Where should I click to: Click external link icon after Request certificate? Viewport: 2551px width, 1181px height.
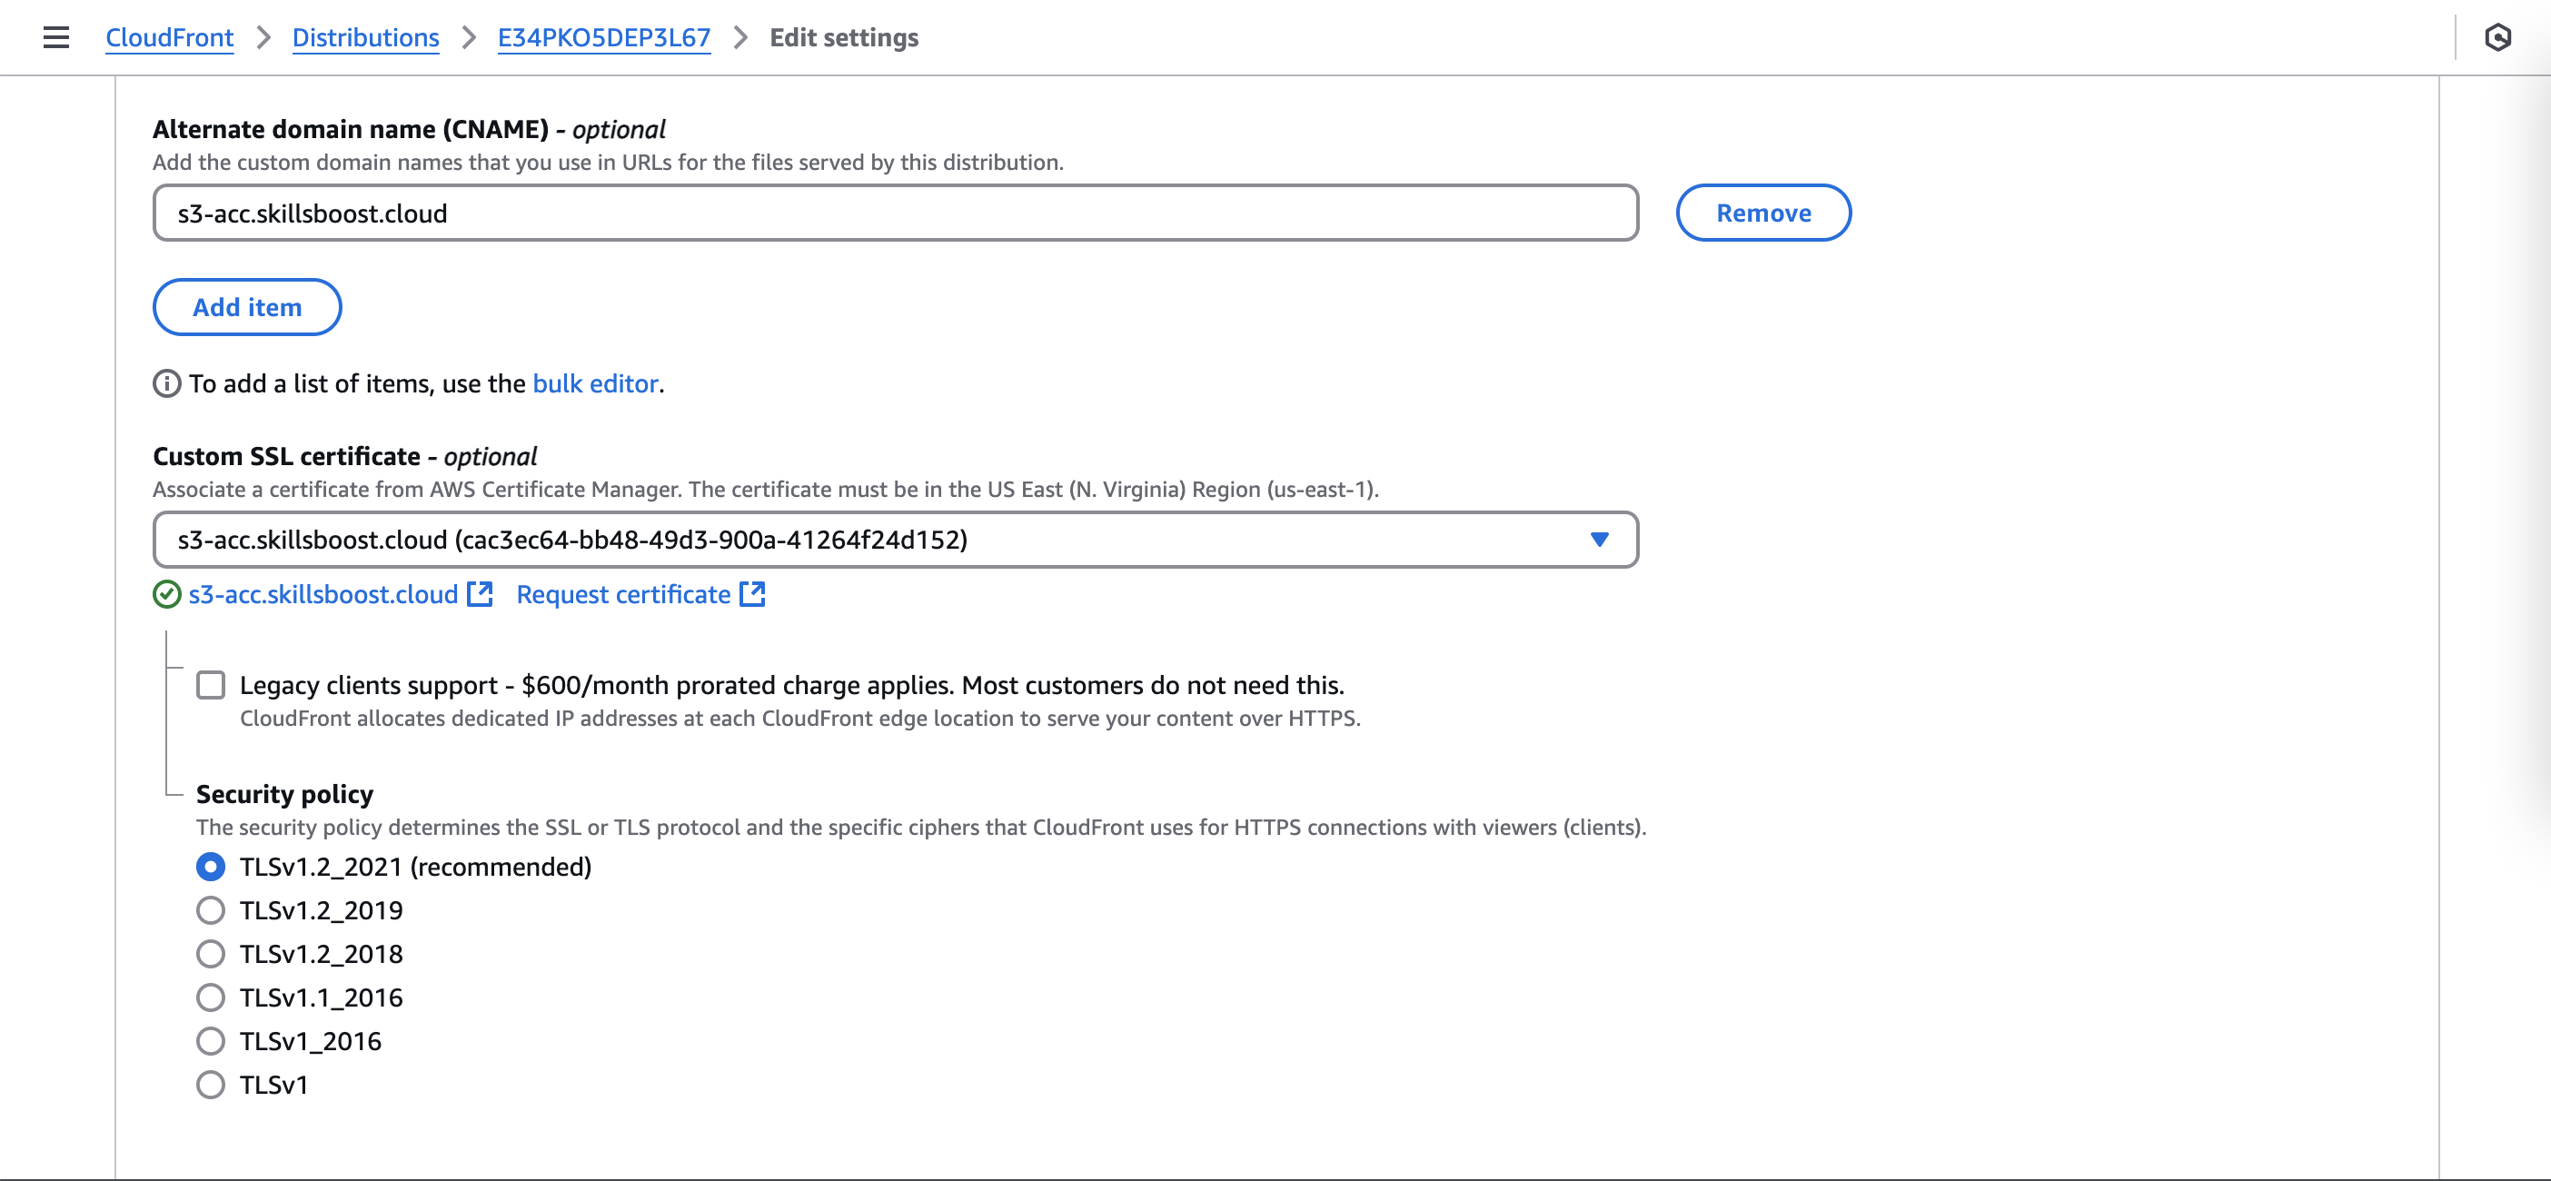pos(752,594)
